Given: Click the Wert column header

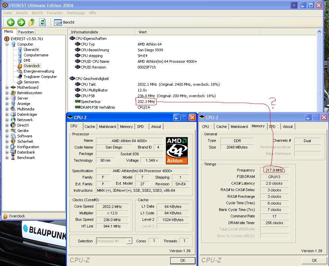Looking at the screenshot, I should coord(198,32).
